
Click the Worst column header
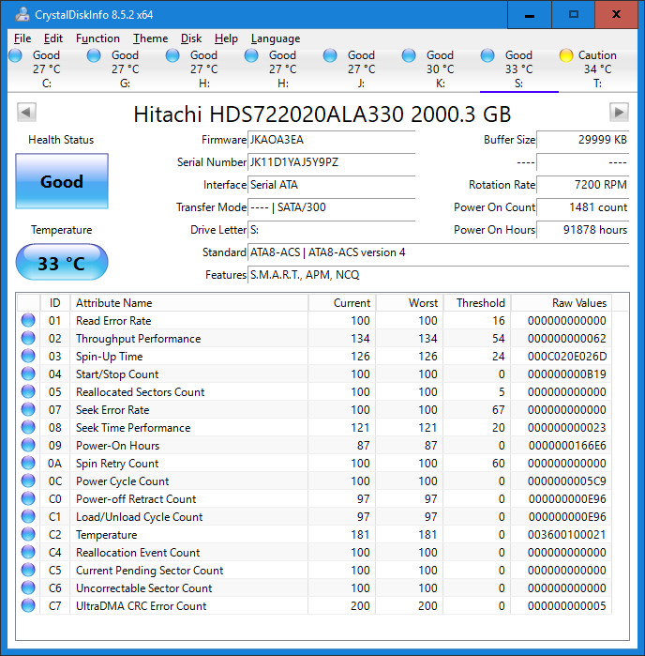(x=410, y=302)
